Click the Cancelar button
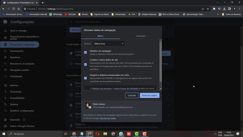243x137 pixels. [x=132, y=96]
